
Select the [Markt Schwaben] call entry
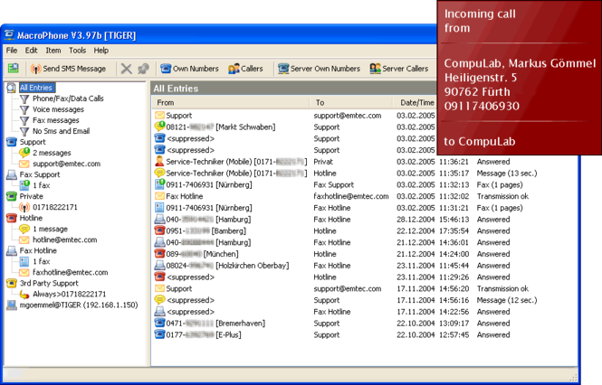220,127
